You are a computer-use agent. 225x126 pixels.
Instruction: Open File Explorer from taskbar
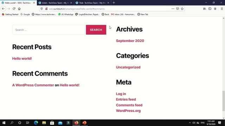(44, 123)
